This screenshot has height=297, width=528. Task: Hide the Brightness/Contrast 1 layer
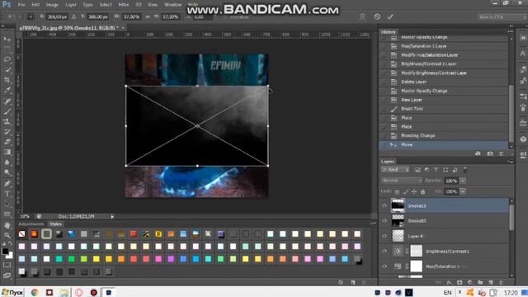[x=384, y=251]
